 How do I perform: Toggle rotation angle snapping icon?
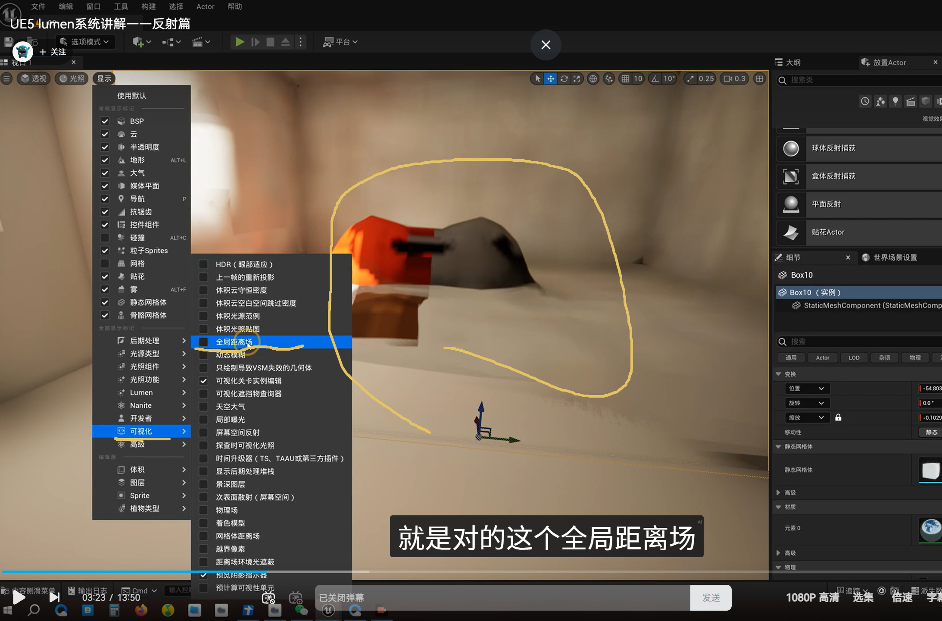655,78
